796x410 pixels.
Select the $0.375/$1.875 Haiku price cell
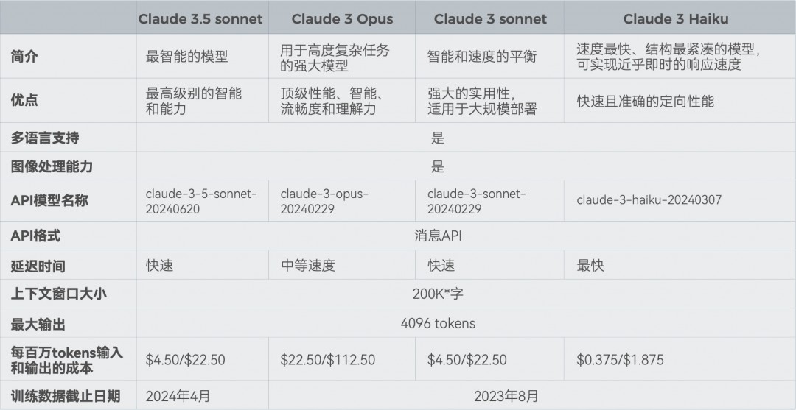(x=620, y=360)
